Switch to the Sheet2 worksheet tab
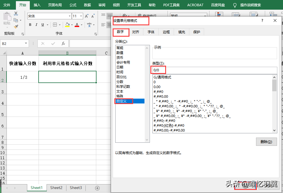The height and width of the screenshot is (193, 283). click(x=56, y=188)
